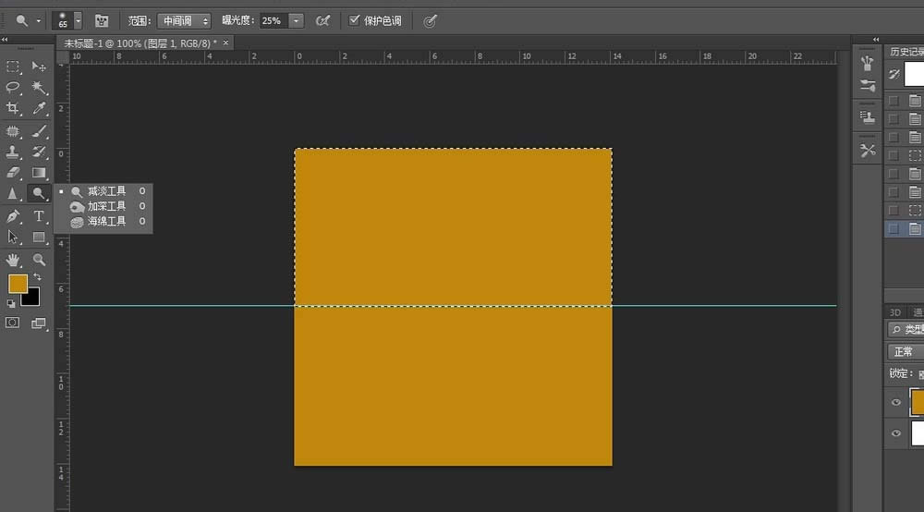Close the 未标题-1 document tab
Viewport: 924px width, 512px height.
[x=225, y=43]
